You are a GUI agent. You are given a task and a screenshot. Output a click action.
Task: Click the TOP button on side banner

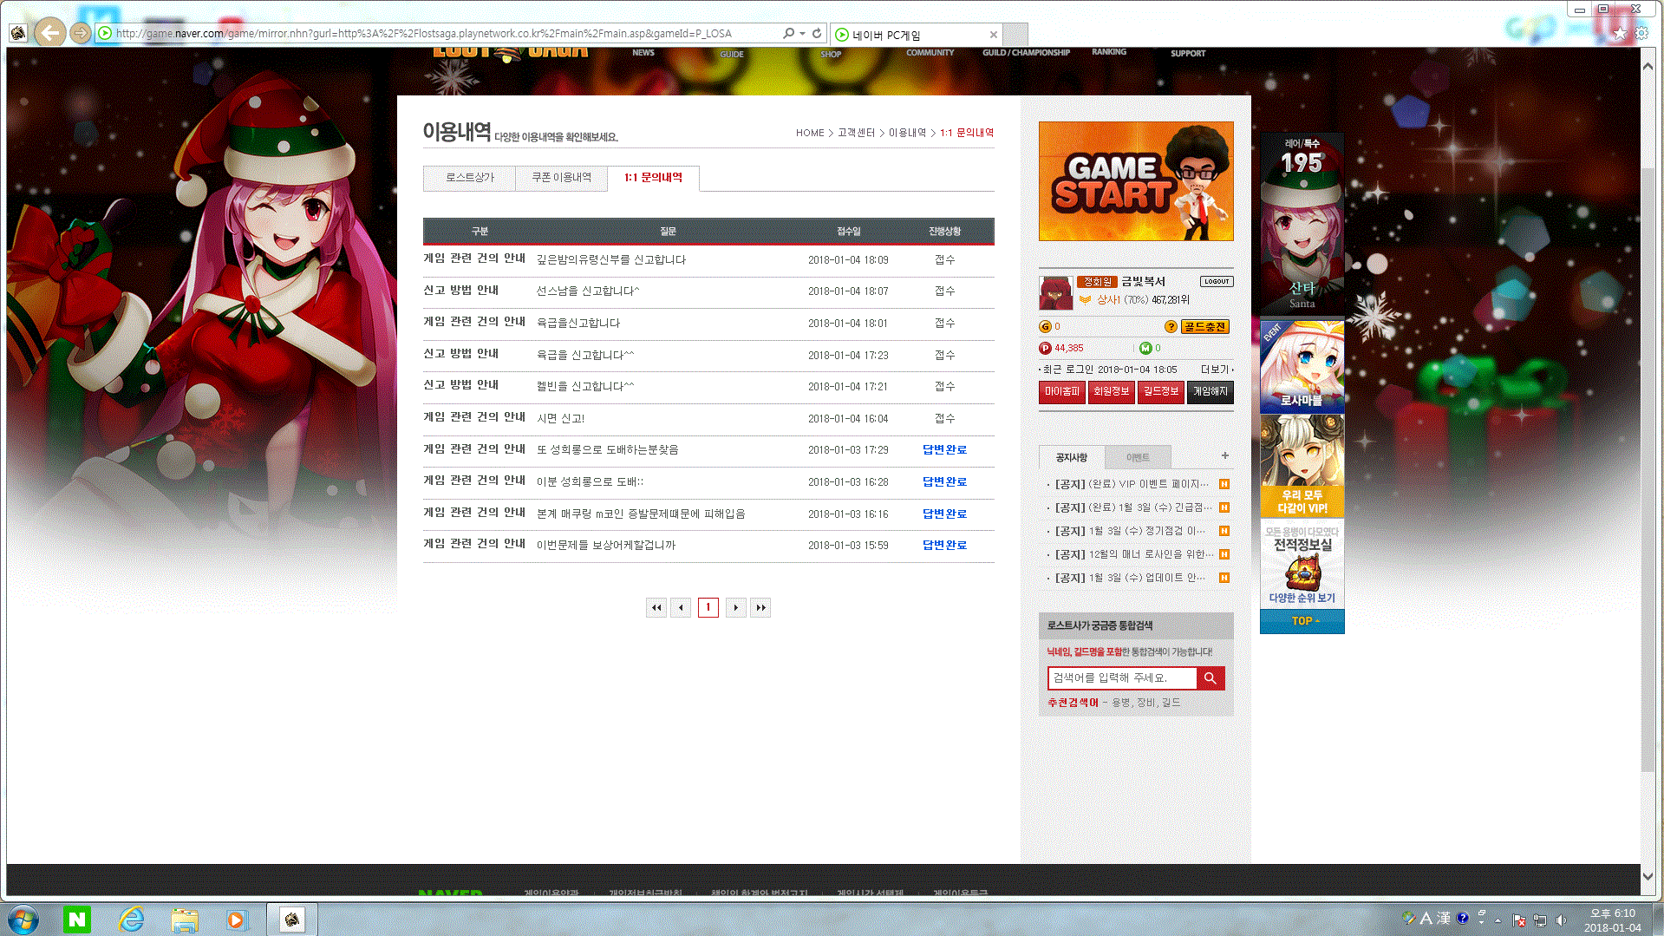coord(1302,621)
